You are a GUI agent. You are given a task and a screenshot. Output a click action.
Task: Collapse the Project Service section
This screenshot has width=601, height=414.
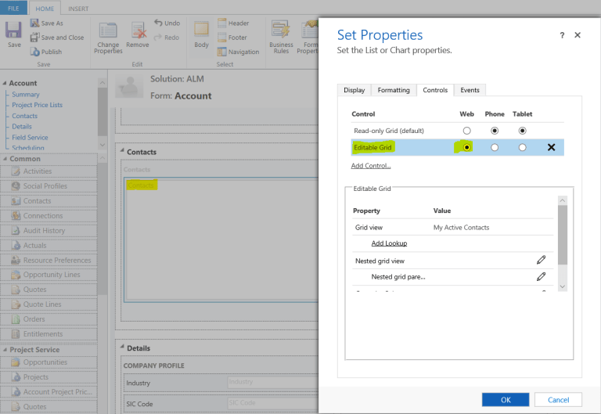coord(5,350)
